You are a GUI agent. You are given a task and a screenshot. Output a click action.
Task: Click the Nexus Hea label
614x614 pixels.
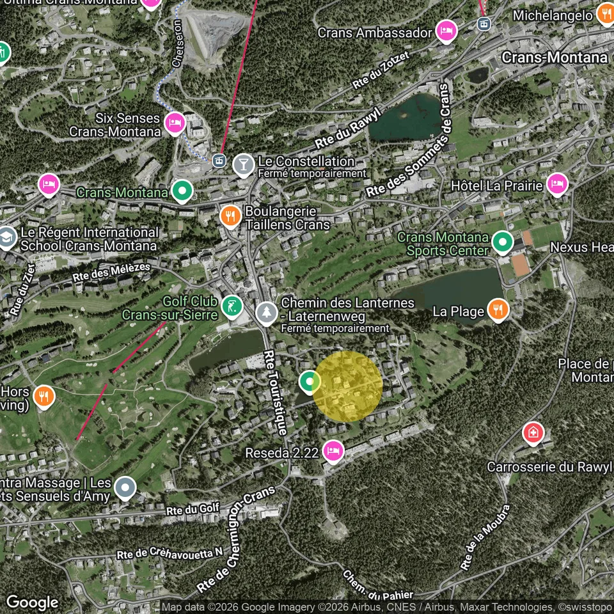pos(582,247)
